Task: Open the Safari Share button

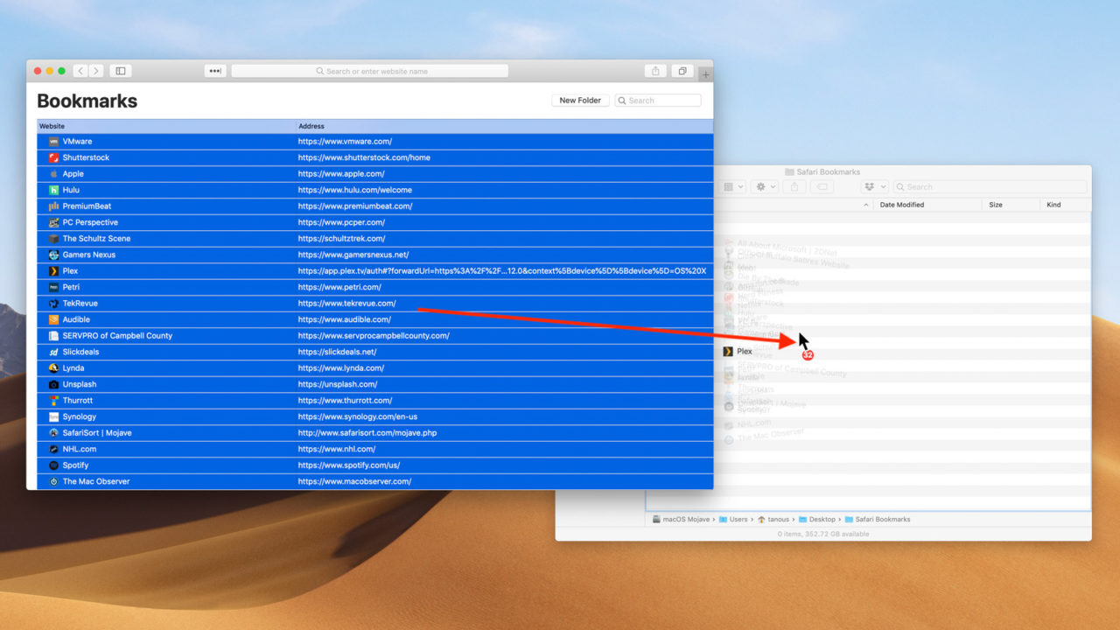Action: 654,71
